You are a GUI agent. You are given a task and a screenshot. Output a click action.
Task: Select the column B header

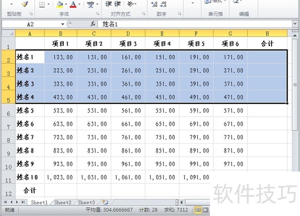tap(60, 33)
